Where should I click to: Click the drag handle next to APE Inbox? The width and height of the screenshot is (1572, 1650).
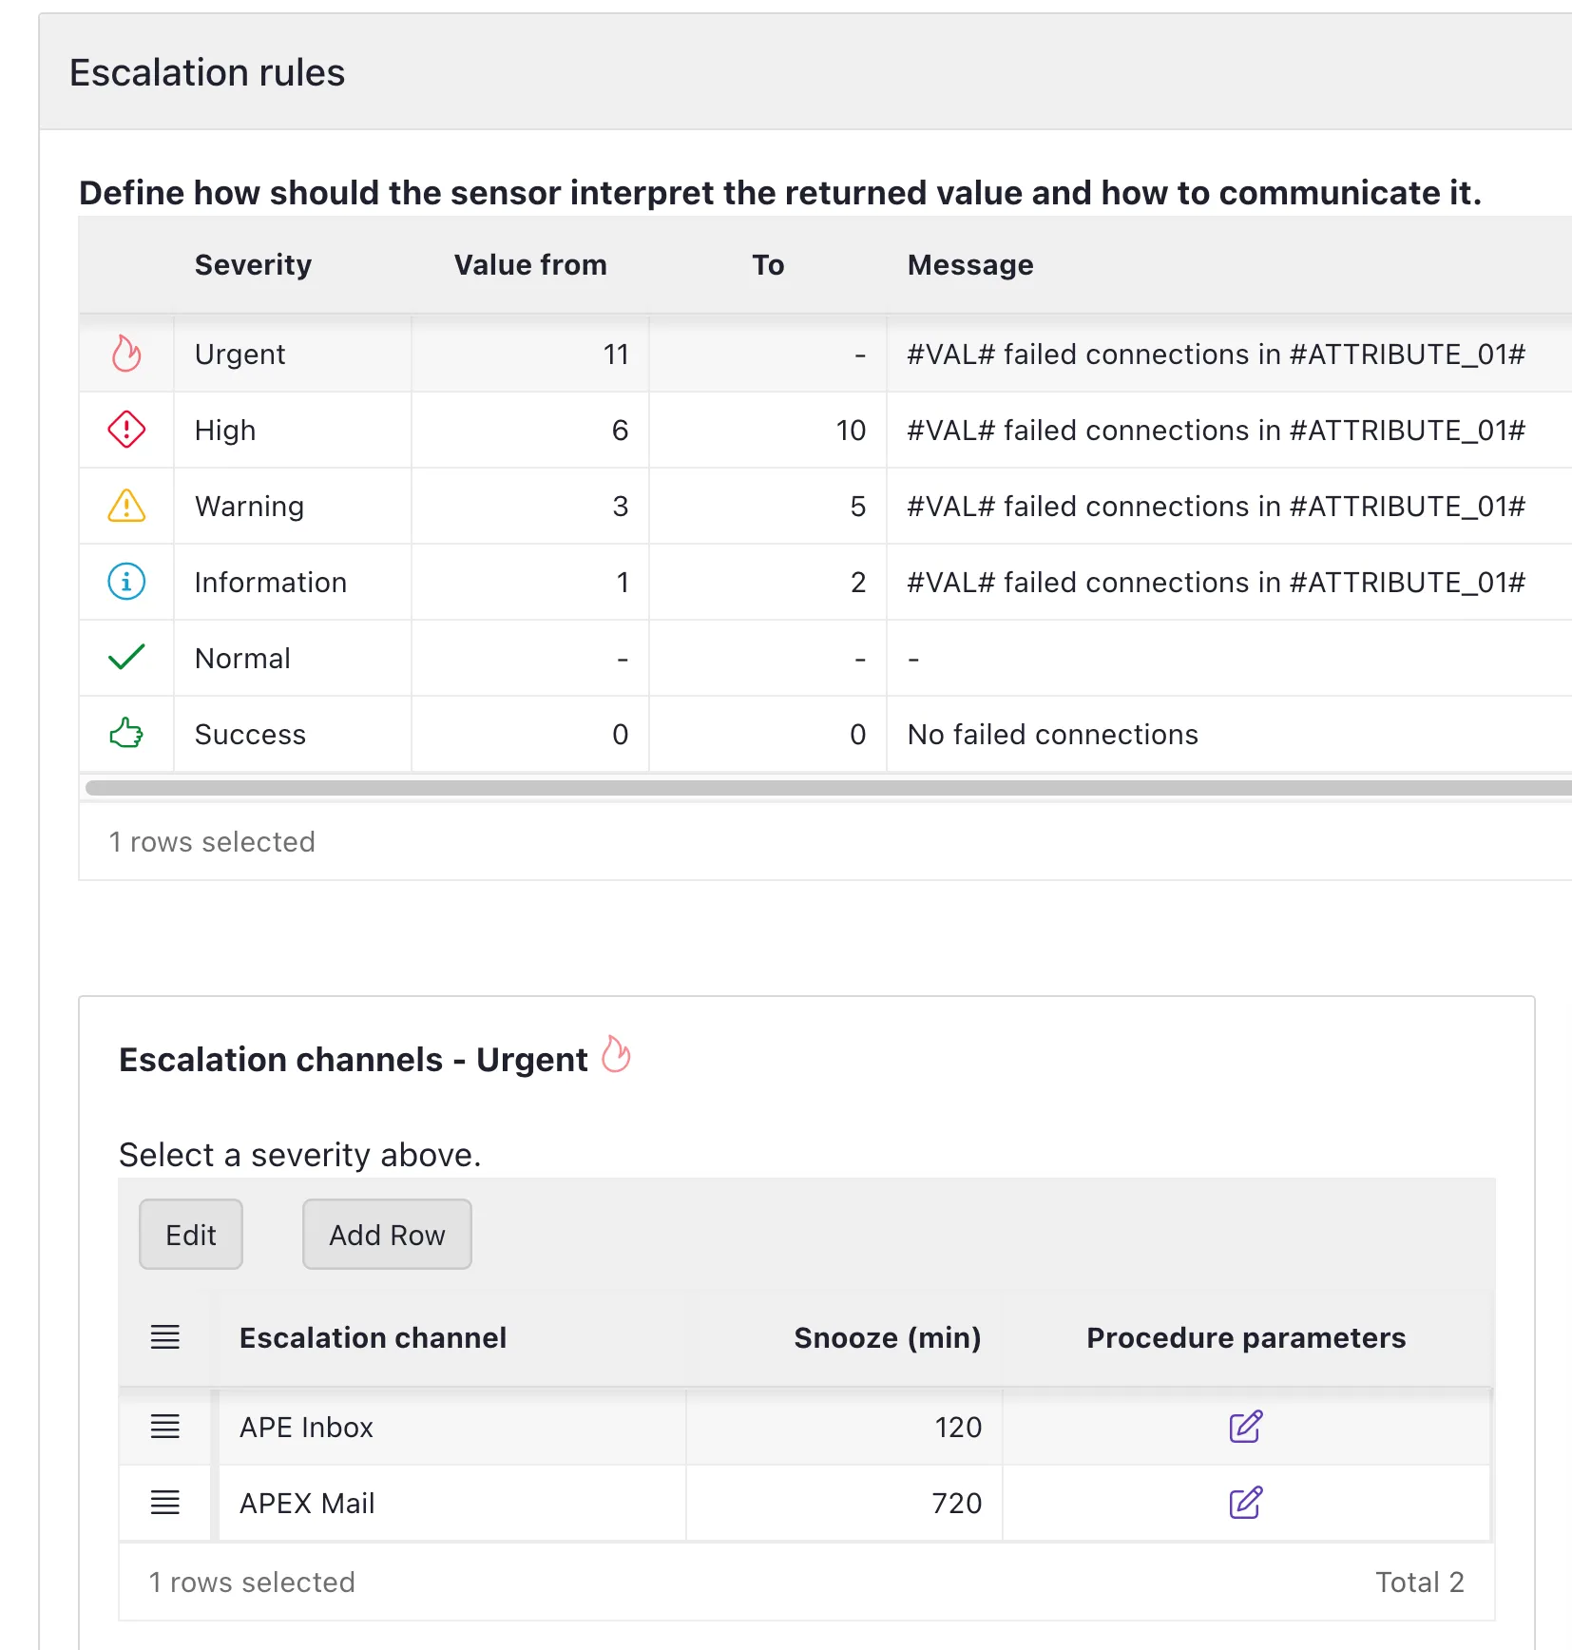pos(165,1426)
